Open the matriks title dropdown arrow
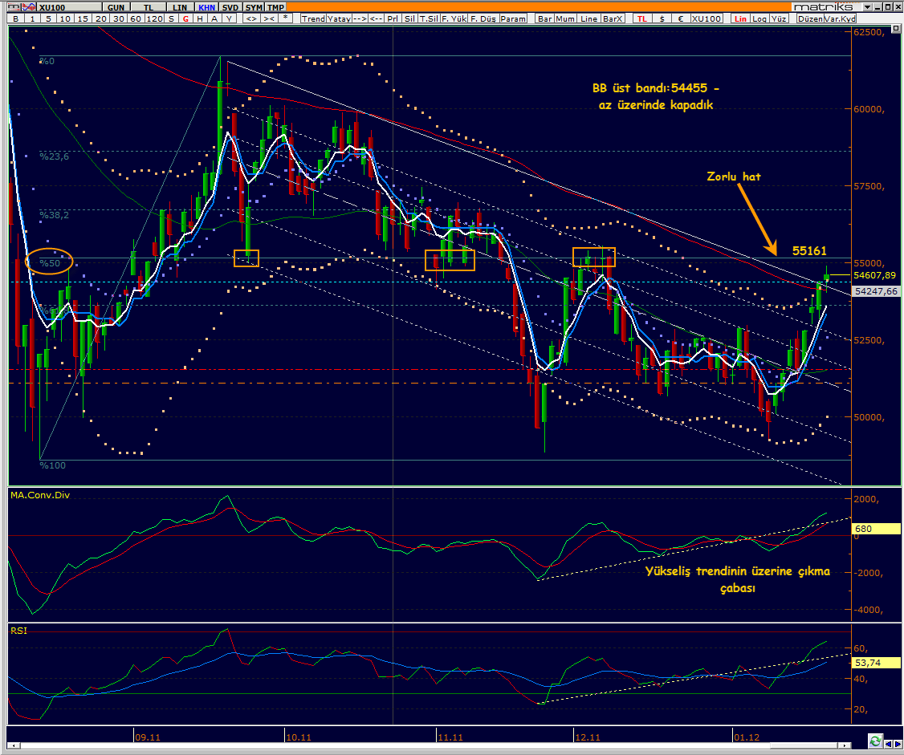 [x=868, y=7]
